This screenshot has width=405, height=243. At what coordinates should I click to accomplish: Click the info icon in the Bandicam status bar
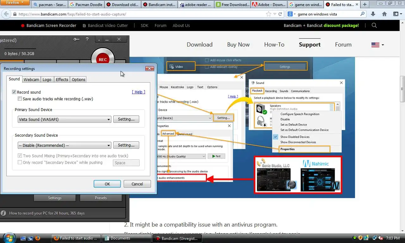tap(3, 213)
